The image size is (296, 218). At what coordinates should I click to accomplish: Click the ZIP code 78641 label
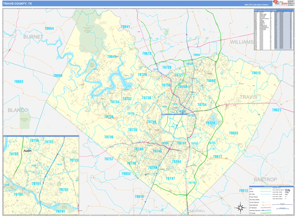tap(125, 27)
